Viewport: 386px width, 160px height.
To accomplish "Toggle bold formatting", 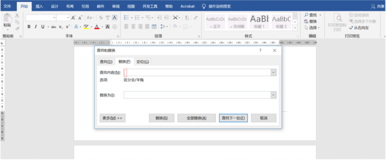I will click(x=29, y=26).
